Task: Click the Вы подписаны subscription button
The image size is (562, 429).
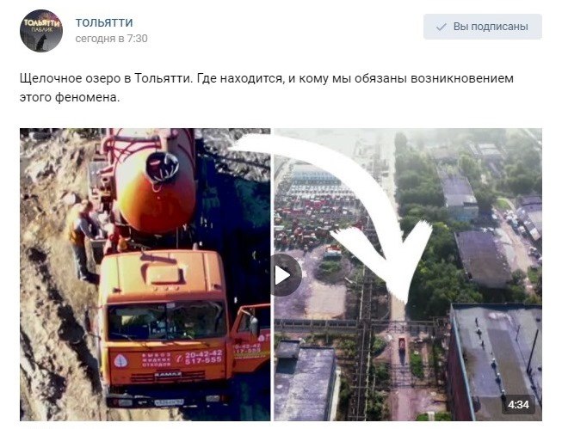Action: (x=483, y=27)
